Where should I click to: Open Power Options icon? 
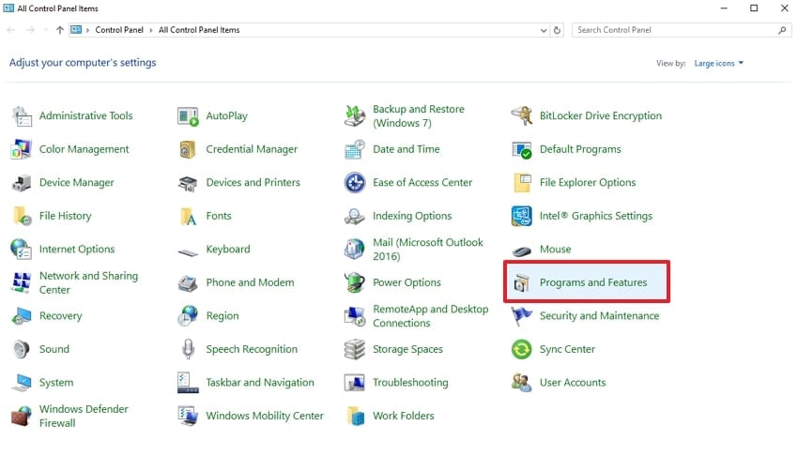pos(355,282)
